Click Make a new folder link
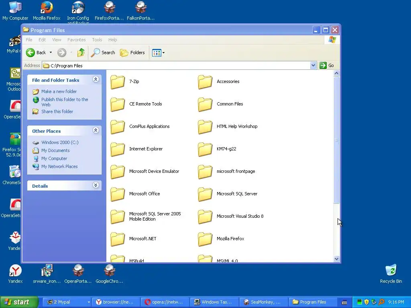This screenshot has width=411, height=308. pos(59,91)
